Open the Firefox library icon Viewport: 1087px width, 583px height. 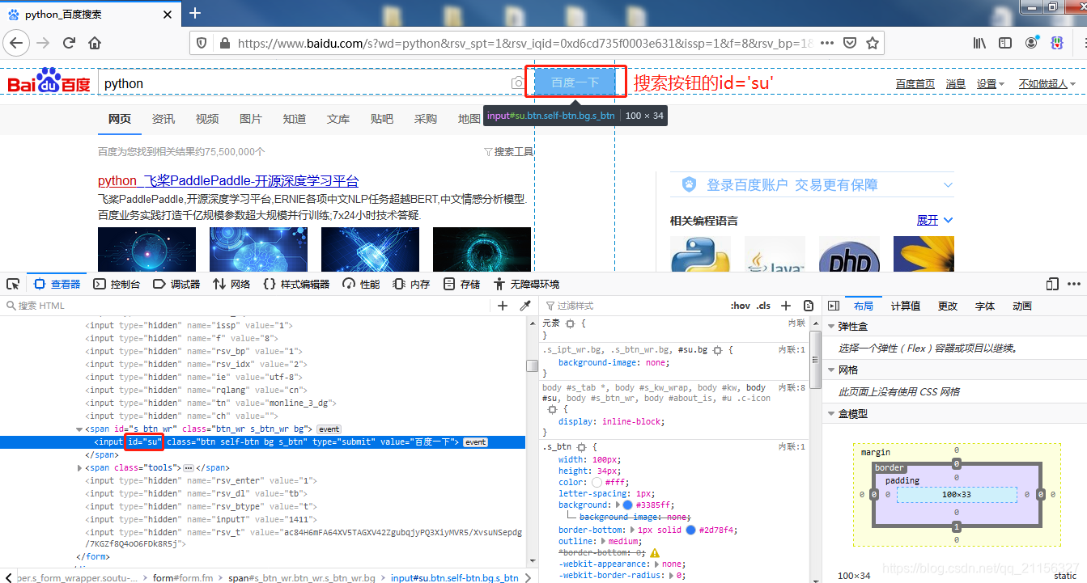click(x=979, y=43)
